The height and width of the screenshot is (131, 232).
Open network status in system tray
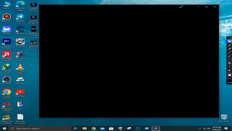pyautogui.click(x=204, y=128)
